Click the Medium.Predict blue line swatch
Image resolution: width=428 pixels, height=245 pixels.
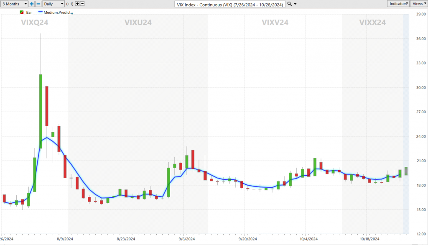point(41,12)
